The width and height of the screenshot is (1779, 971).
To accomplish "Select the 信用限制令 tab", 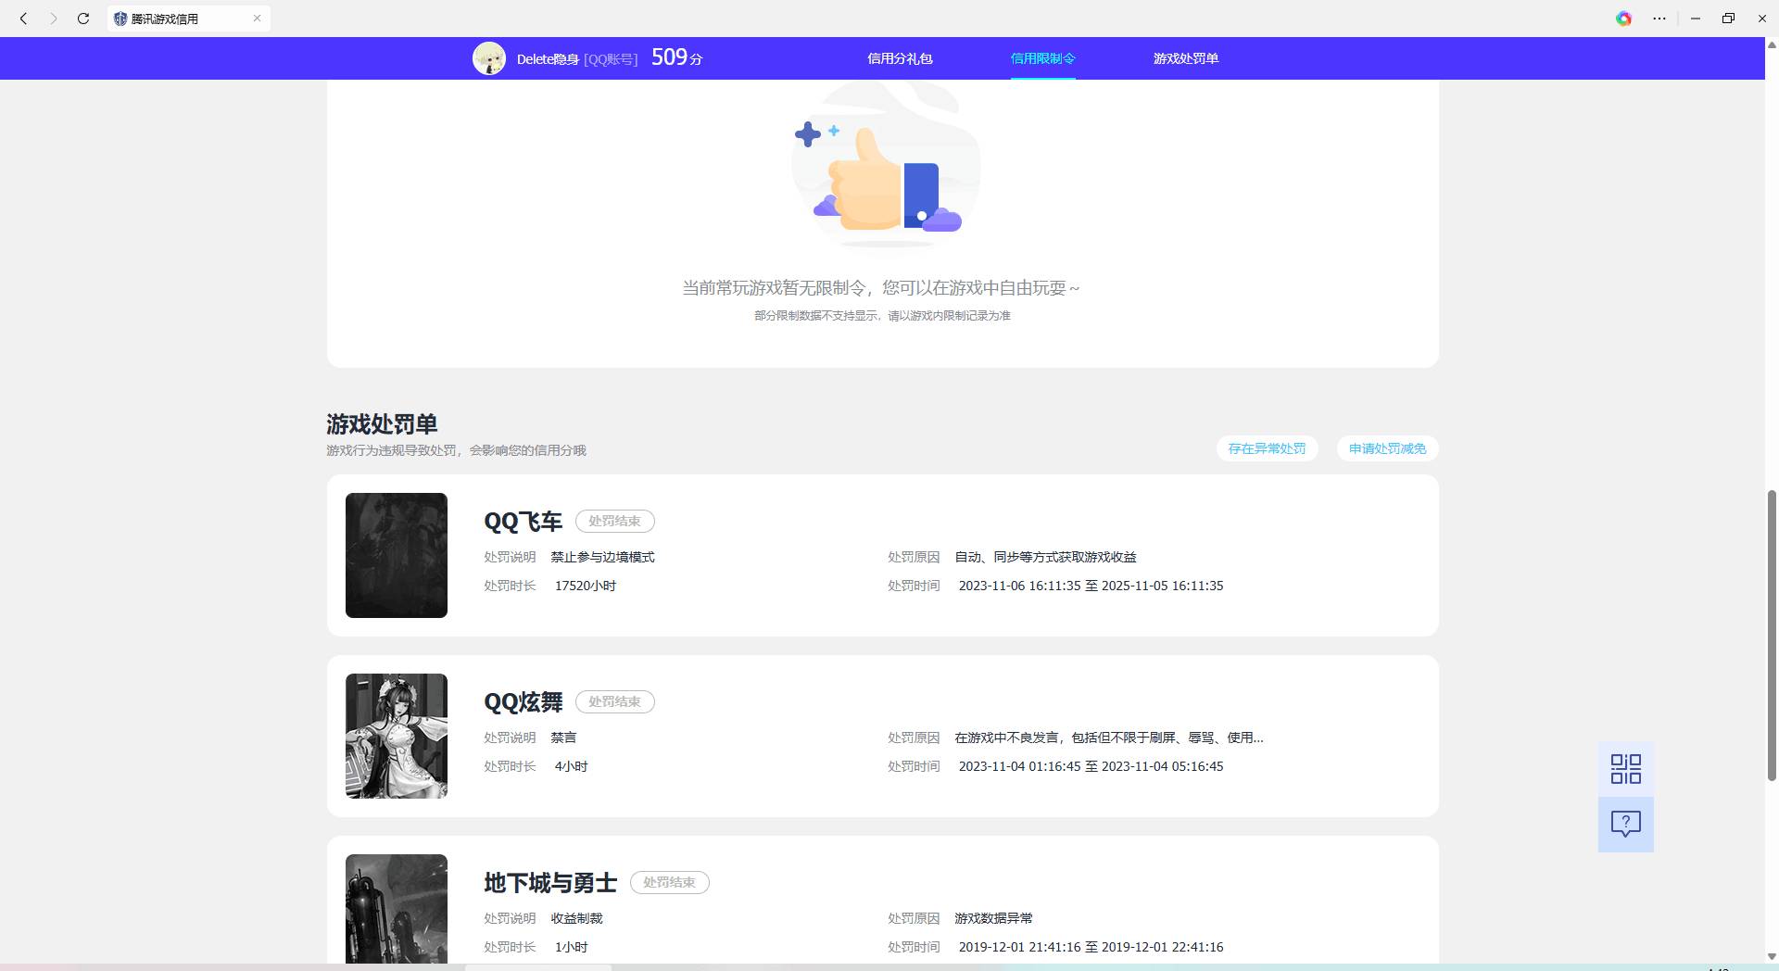I will [1042, 58].
